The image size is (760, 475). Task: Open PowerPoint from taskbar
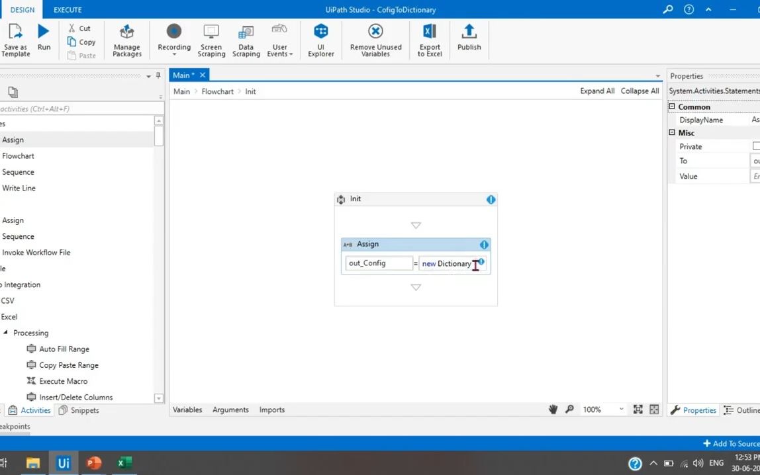pos(93,463)
